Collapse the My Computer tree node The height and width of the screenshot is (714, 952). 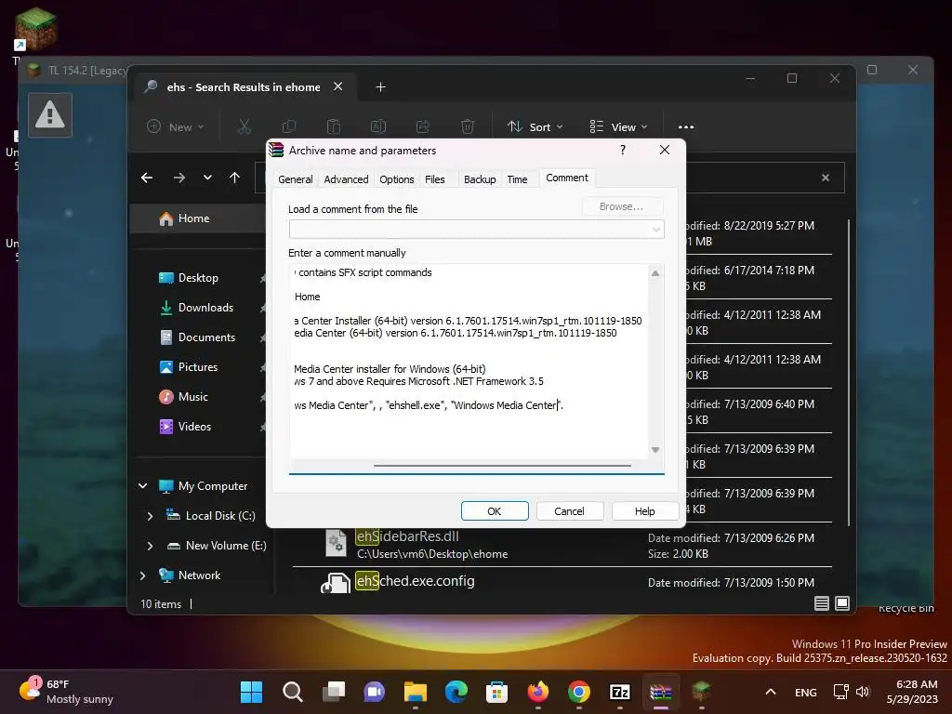click(143, 485)
